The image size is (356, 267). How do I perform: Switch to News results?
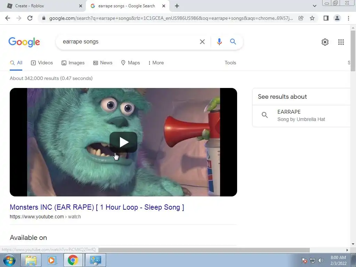pos(103,63)
